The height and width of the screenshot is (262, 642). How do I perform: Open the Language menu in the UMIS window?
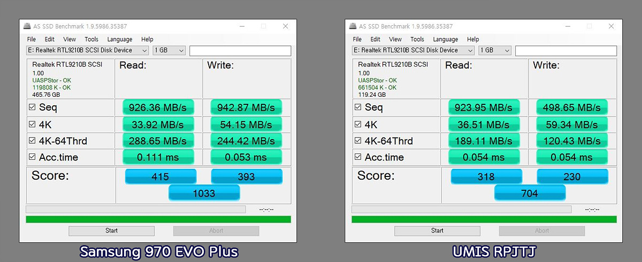[446, 39]
